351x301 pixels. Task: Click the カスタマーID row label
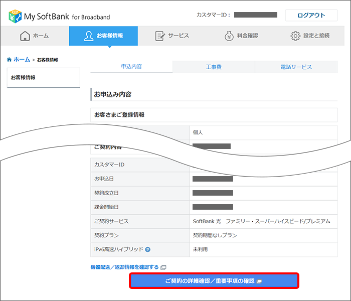tap(109, 165)
